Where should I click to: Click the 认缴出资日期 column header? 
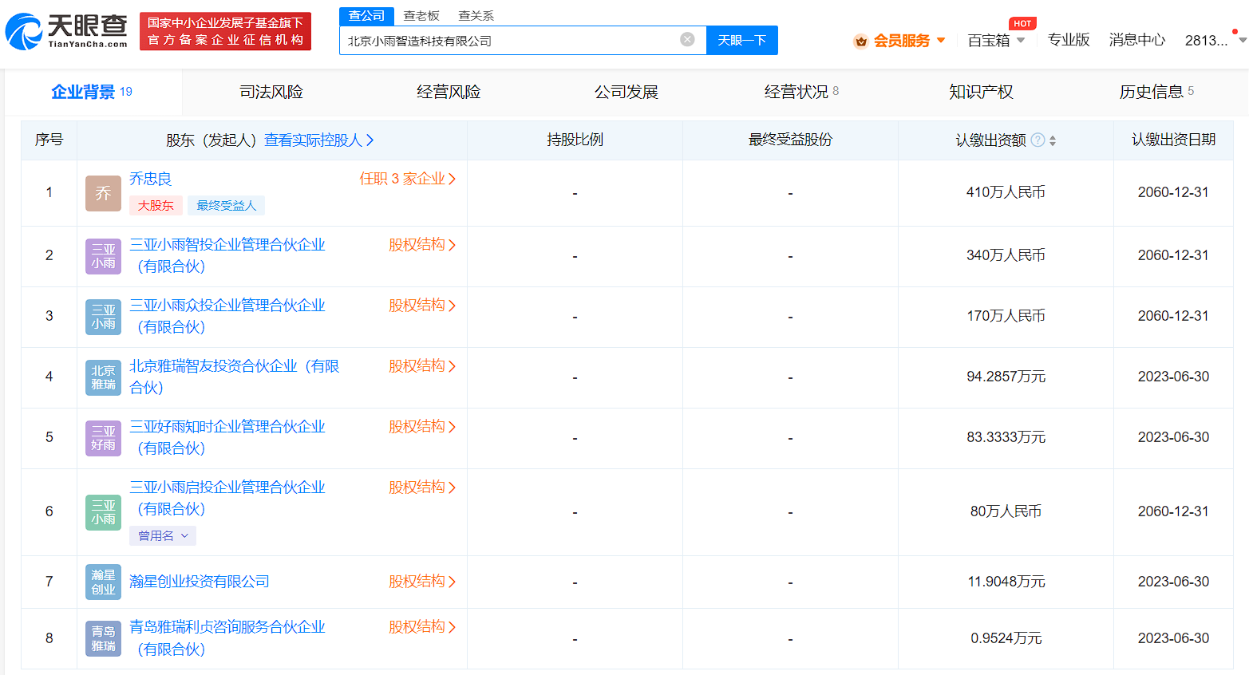pos(1173,140)
